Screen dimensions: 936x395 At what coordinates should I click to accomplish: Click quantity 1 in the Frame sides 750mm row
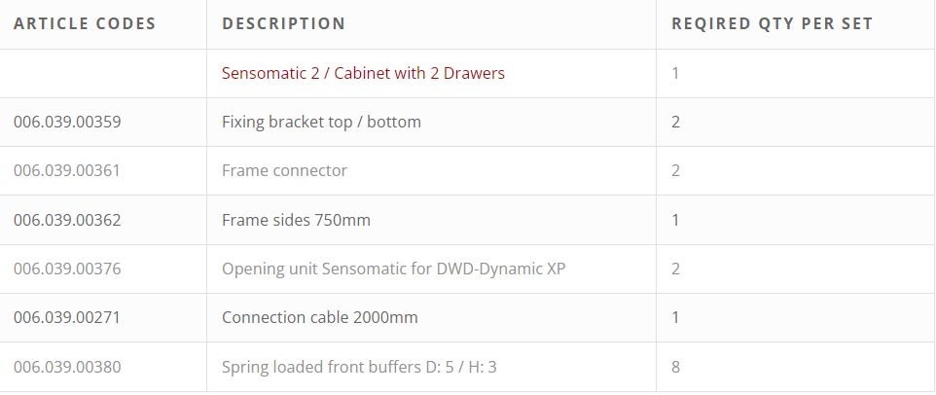(x=676, y=220)
